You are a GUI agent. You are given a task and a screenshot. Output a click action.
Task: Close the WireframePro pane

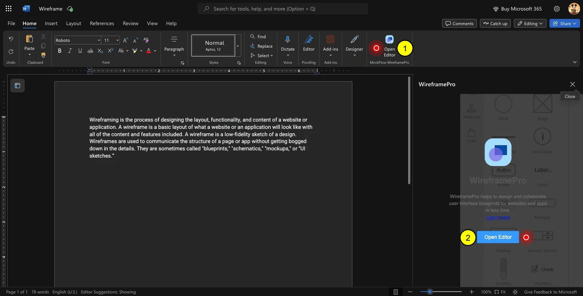[572, 84]
